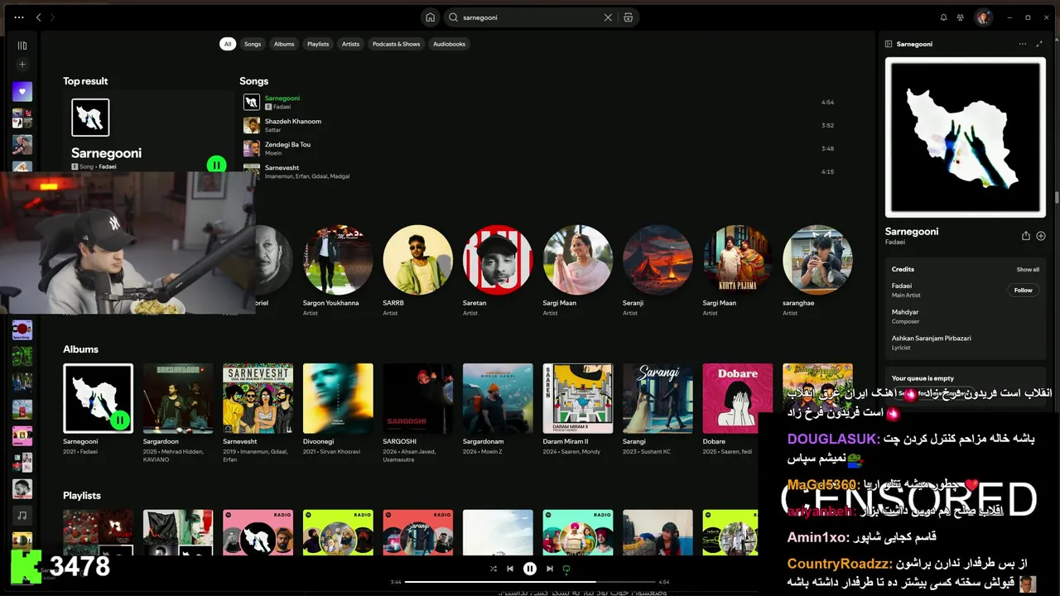Viewport: 1060px width, 596px height.
Task: Open Friend Activity icon
Action: (961, 17)
